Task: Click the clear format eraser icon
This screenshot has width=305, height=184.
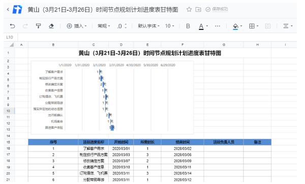Action: point(51,26)
